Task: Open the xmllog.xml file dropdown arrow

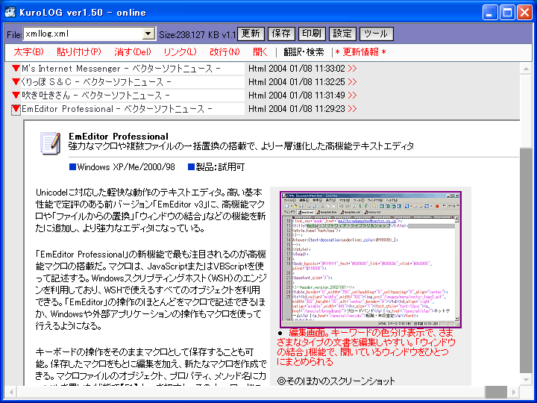Action: [x=148, y=34]
